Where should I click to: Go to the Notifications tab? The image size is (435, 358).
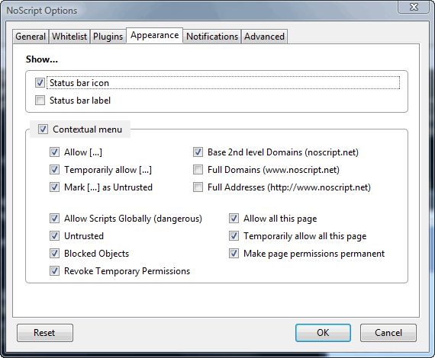click(x=212, y=37)
